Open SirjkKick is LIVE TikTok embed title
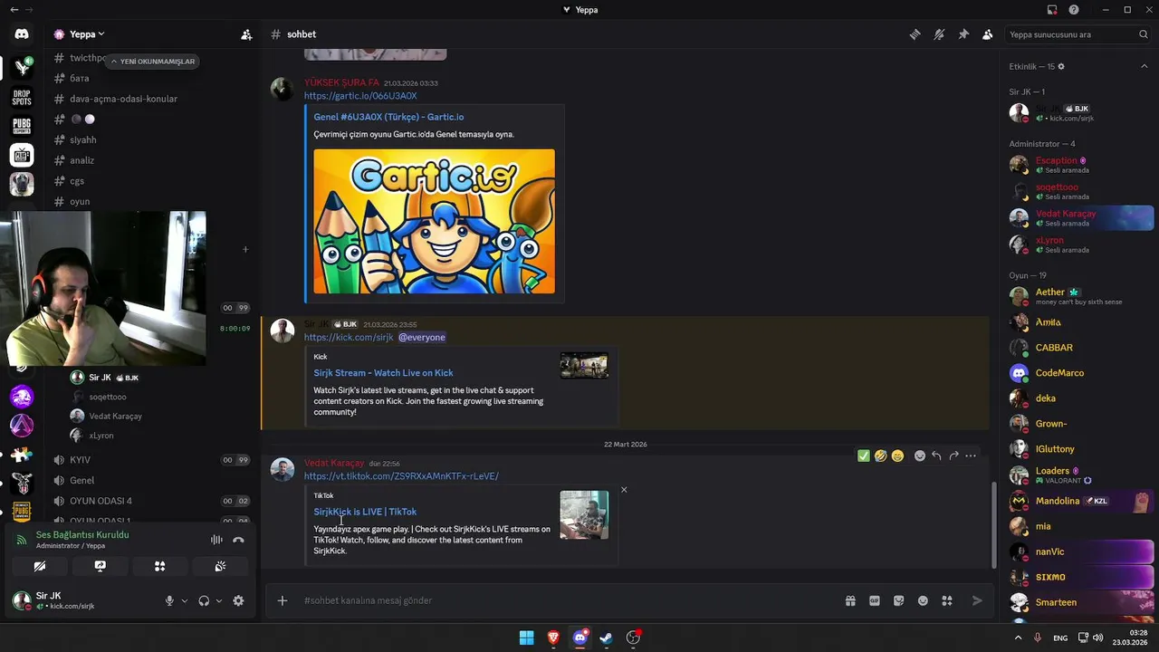This screenshot has width=1159, height=652. coord(365,512)
